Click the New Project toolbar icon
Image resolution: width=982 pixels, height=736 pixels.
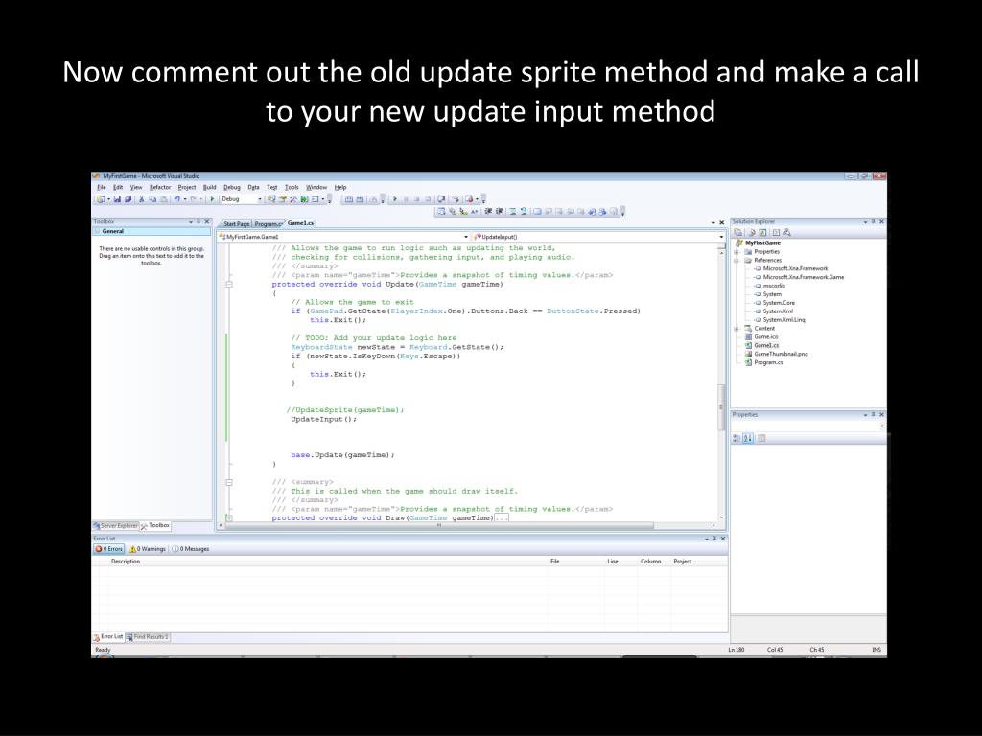click(100, 199)
